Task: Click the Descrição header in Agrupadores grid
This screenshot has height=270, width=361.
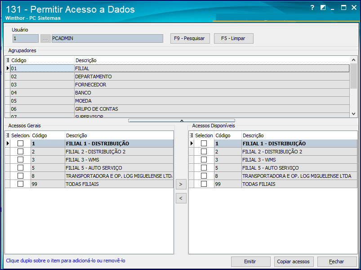Action: 212,60
